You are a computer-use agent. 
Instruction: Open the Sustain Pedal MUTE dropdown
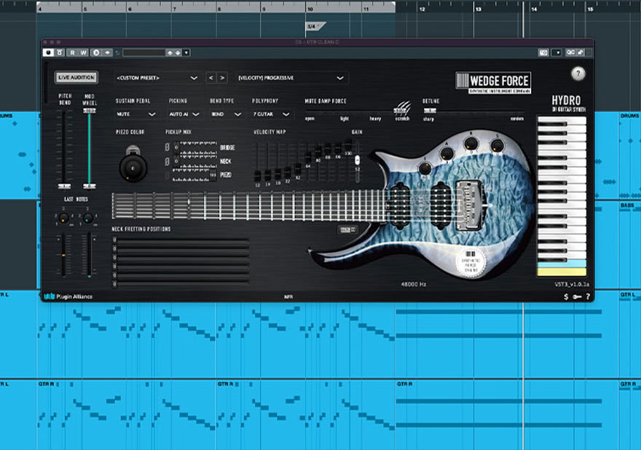tap(135, 114)
